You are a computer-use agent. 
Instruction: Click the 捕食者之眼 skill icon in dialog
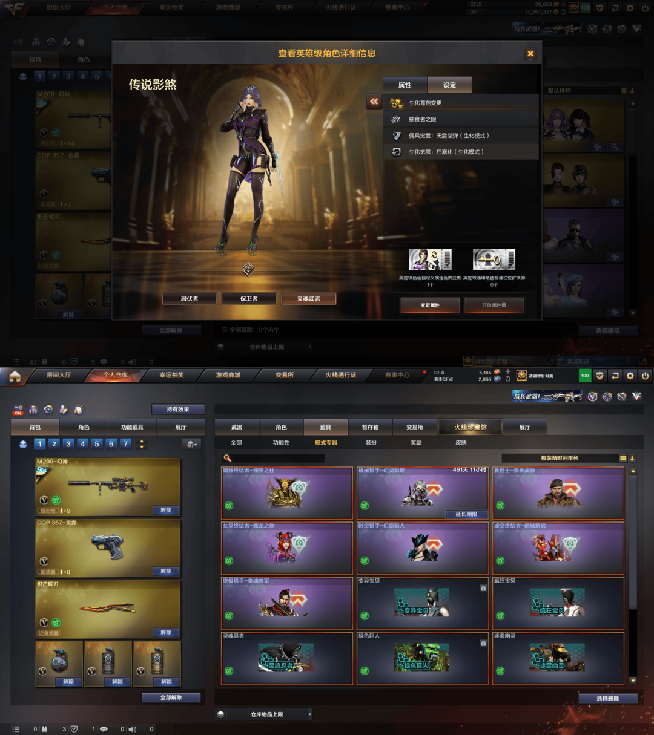(396, 120)
